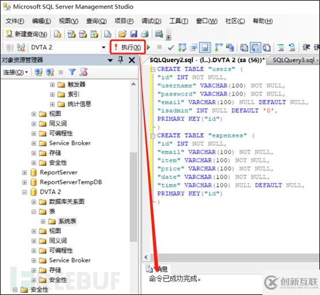Viewport: 320px width, 295px height.
Task: Open the Object Explorer window position dropdown arrow
Action: (110, 60)
